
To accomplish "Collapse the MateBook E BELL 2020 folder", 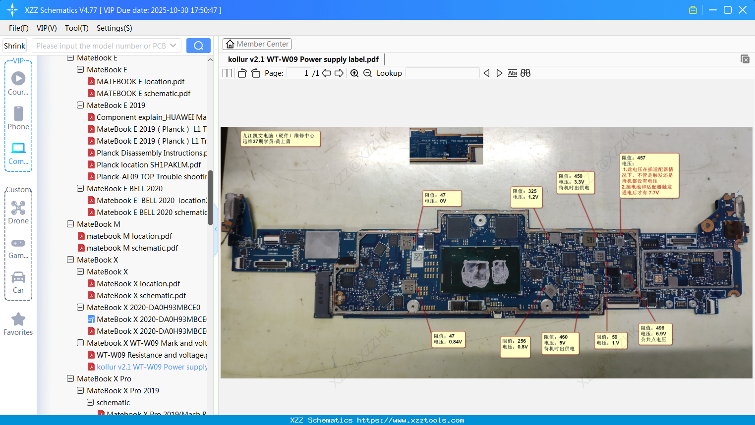I will (80, 189).
